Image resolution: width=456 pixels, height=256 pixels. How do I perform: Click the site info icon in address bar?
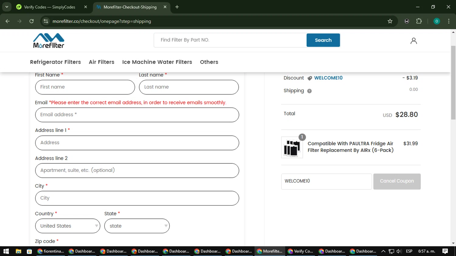[x=46, y=21]
